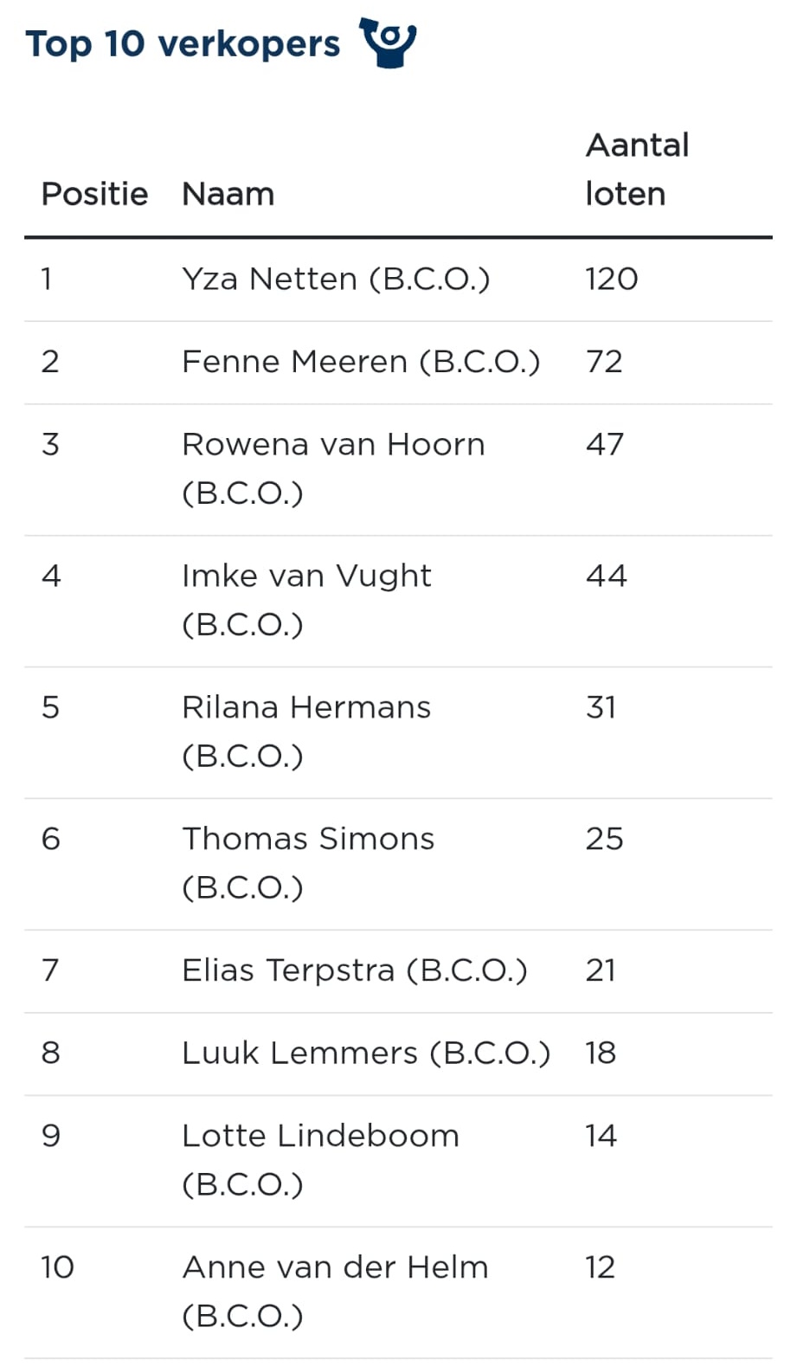Open Rowena van Hoorn's entry
Viewport: 797px width, 1366px height.
tap(333, 468)
